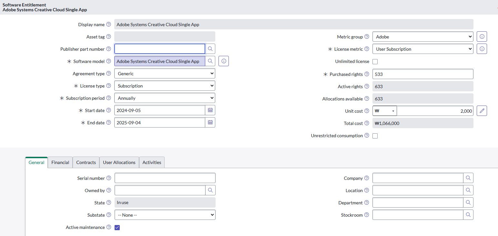The width and height of the screenshot is (498, 236).
Task: Look up Stockroom with magnifier icon
Action: [x=468, y=215]
